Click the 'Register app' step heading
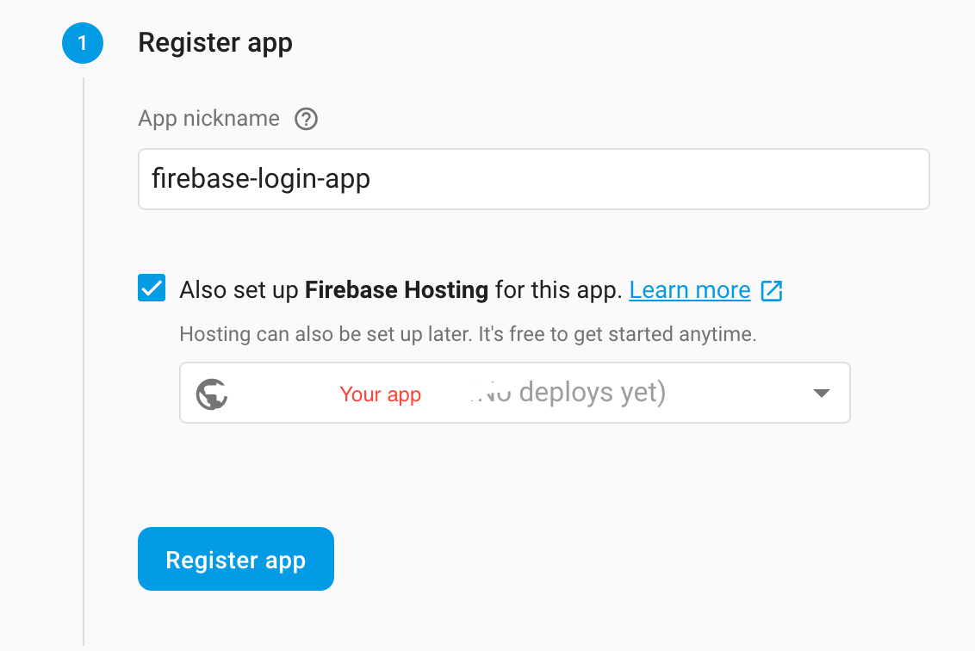Viewport: 975px width, 651px height. pos(215,43)
